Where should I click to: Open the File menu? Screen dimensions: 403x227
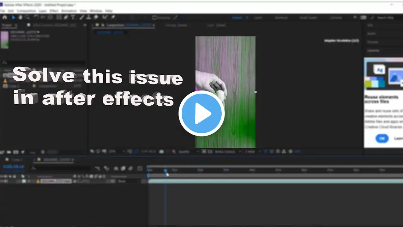pyautogui.click(x=3, y=11)
